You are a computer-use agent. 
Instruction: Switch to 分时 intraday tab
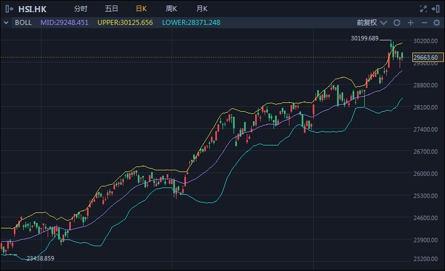tap(81, 9)
